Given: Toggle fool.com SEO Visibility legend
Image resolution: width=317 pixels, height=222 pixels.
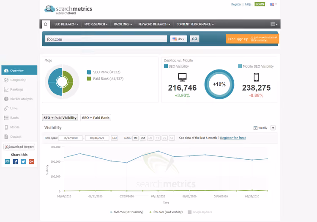Looking at the screenshot, I should 126,212.
